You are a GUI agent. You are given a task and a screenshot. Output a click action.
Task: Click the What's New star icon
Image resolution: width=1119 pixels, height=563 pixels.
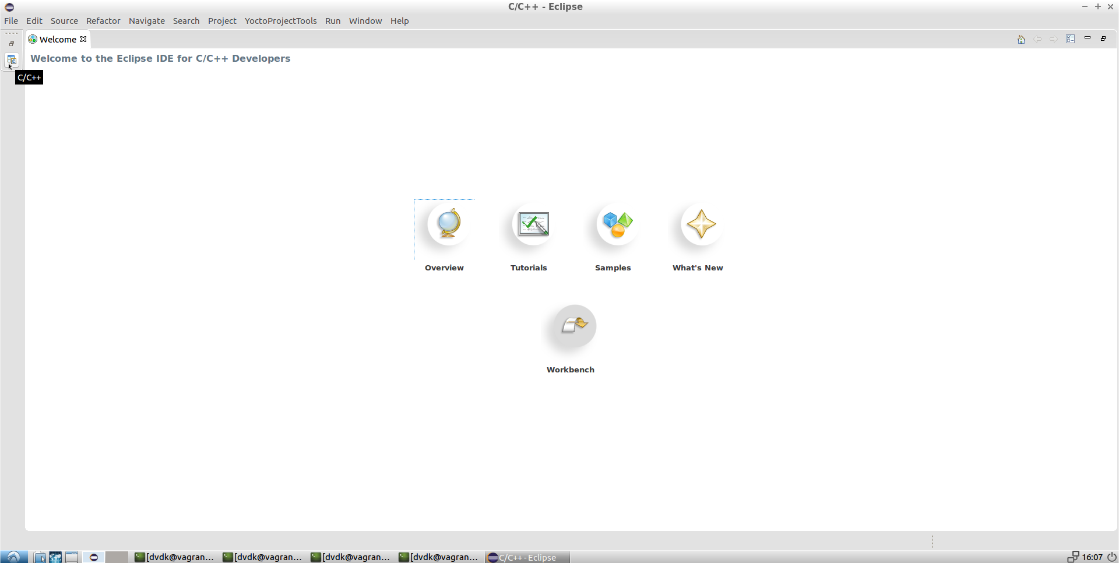701,224
